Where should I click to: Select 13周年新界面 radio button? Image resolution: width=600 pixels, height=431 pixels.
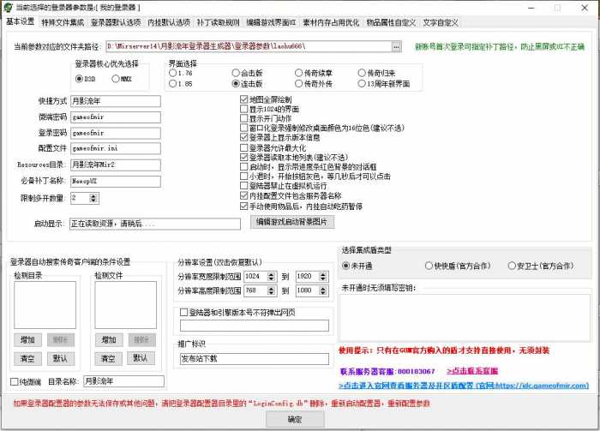(361, 84)
